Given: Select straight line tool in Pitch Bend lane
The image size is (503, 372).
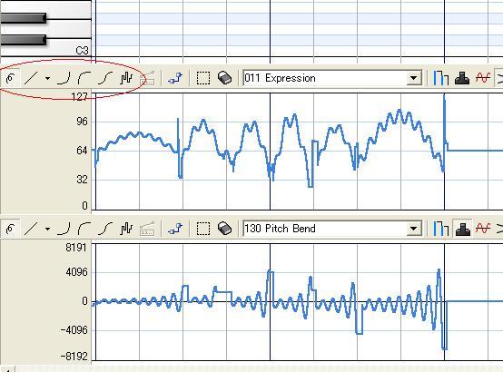Looking at the screenshot, I should (x=31, y=229).
